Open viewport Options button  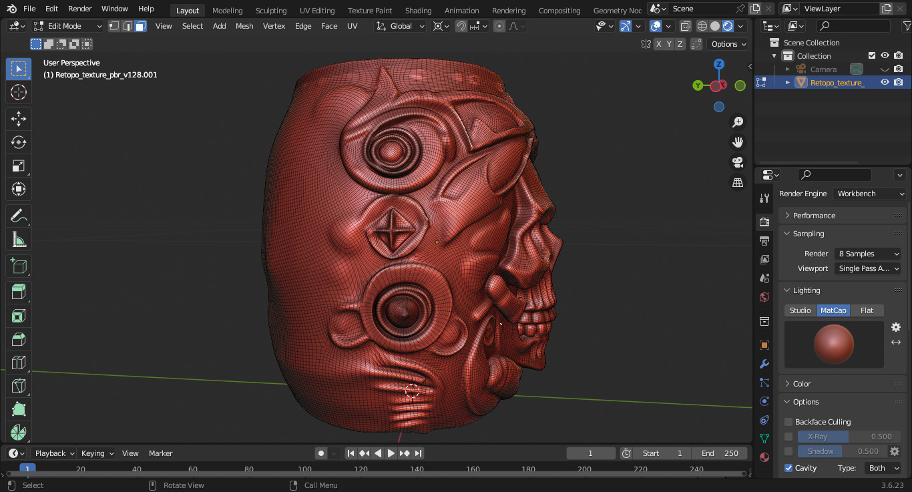pyautogui.click(x=728, y=44)
